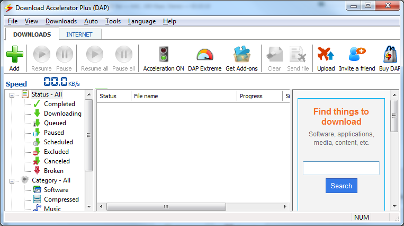404x226 pixels.
Task: Click right panel scroll up arrow
Action: pos(394,95)
